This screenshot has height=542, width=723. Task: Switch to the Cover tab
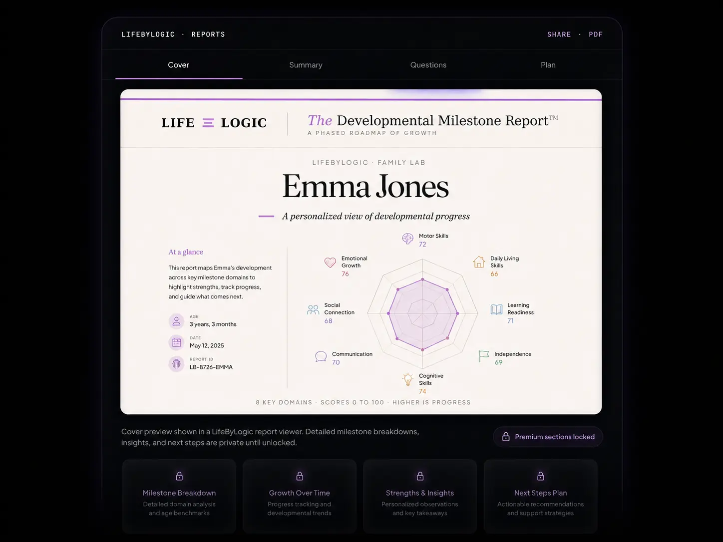178,65
